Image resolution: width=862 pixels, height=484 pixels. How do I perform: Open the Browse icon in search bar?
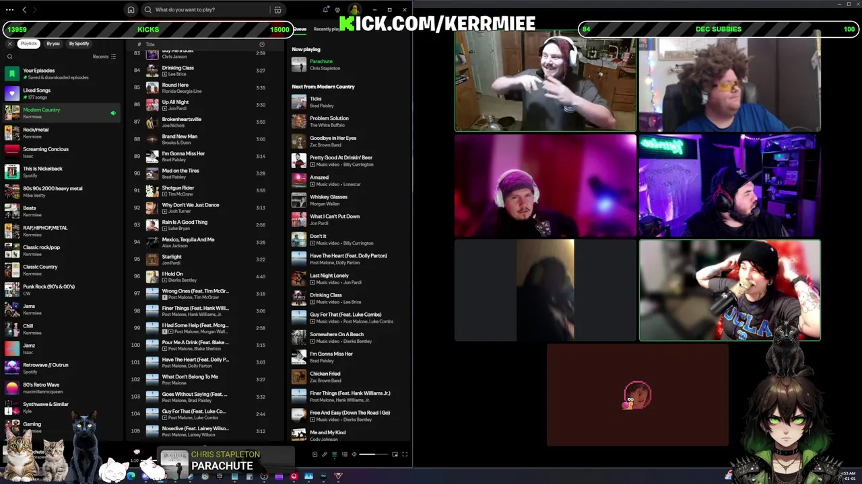(x=277, y=9)
